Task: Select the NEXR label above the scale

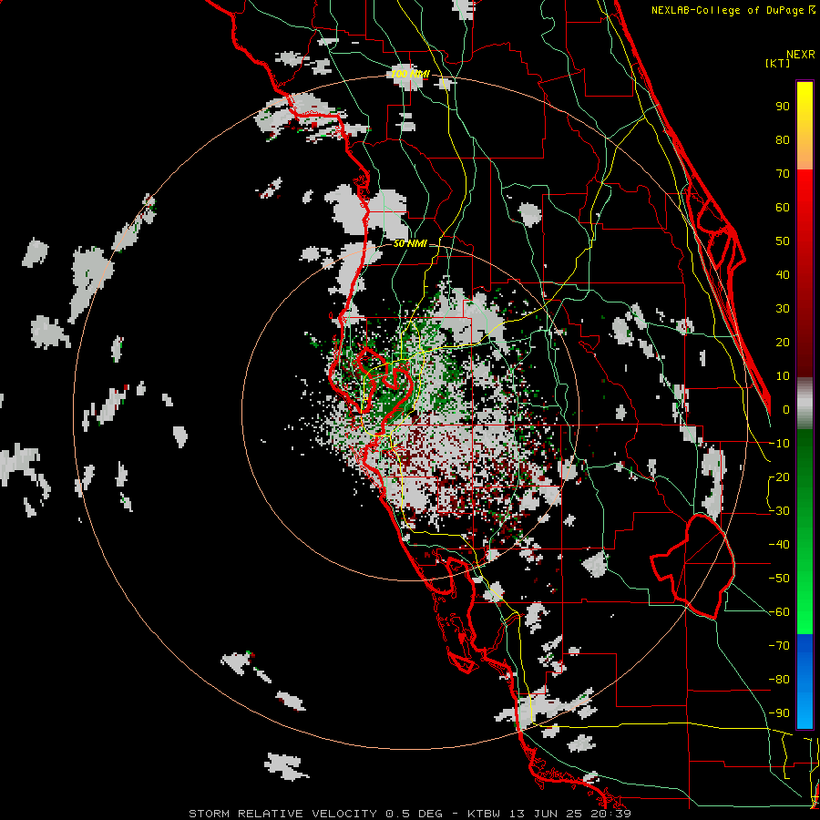Action: pos(801,55)
